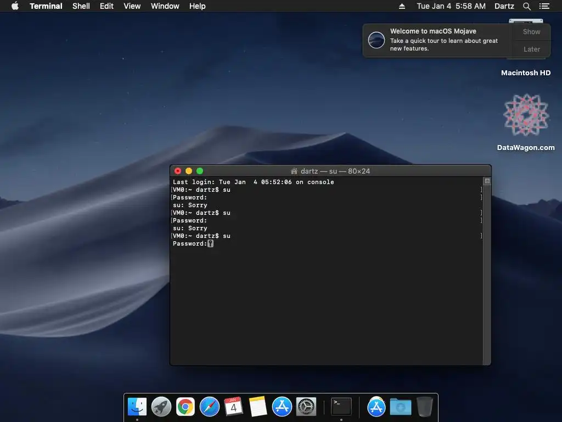Open the Shell menu
The height and width of the screenshot is (422, 562).
pos(81,6)
